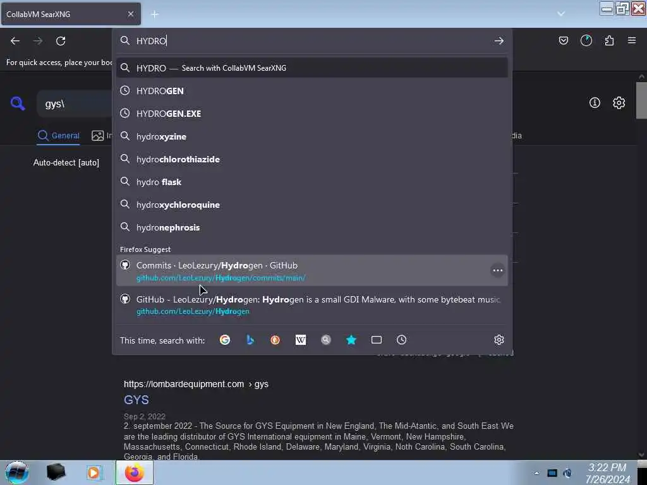Open the GYS result title link
Screen dimensions: 647x485
136,400
